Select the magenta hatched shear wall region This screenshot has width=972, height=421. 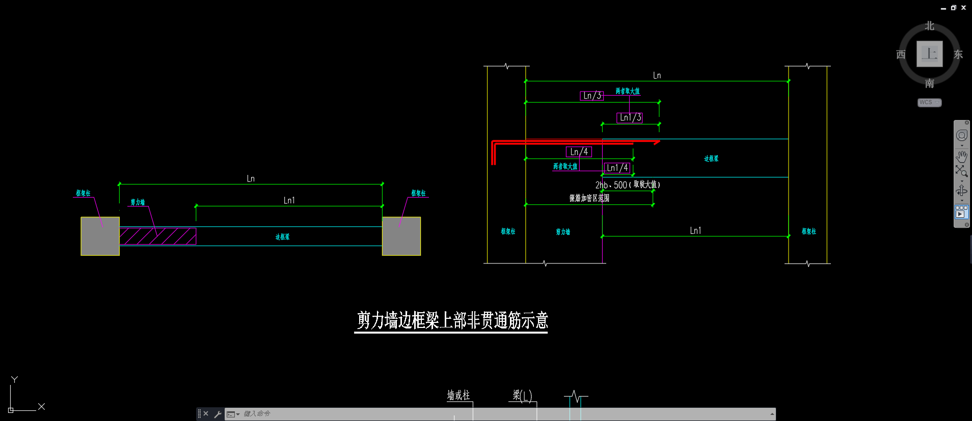pos(158,236)
